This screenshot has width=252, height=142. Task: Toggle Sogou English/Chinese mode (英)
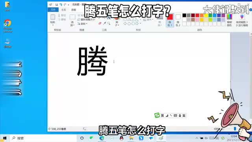pos(162,116)
